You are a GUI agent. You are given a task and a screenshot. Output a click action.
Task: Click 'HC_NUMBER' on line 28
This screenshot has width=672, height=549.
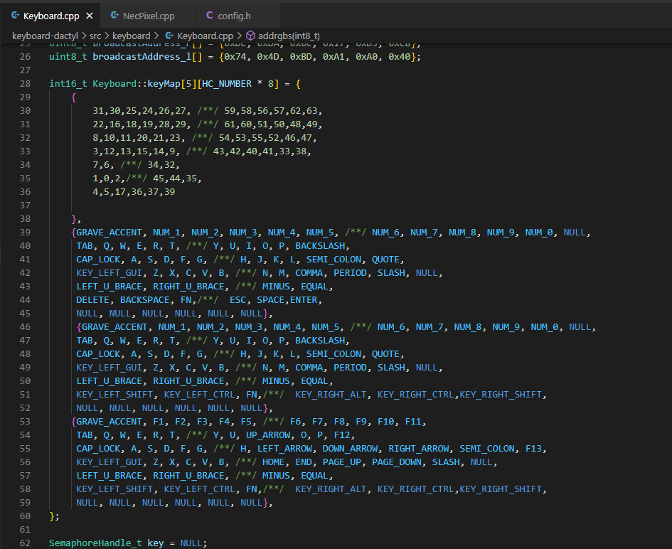pos(227,84)
